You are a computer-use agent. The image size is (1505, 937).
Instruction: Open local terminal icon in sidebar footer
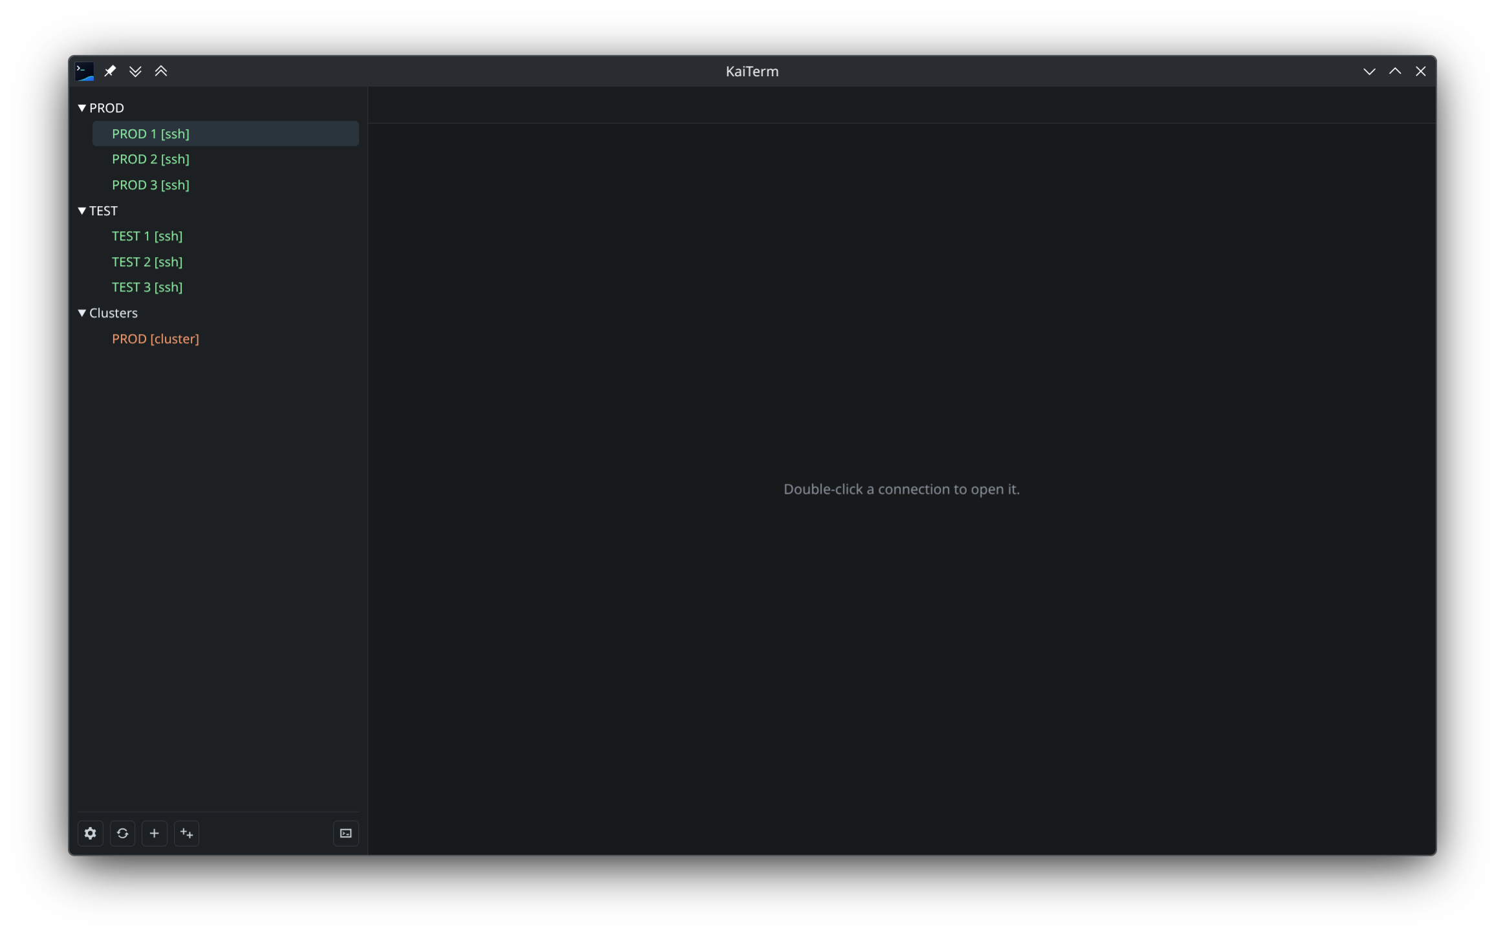coord(346,833)
